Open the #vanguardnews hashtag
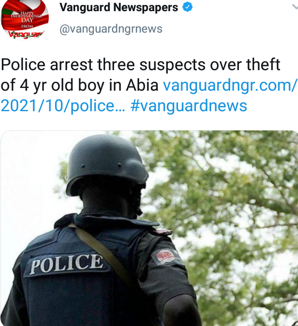Viewport: 298px width, 326px height. (x=189, y=106)
